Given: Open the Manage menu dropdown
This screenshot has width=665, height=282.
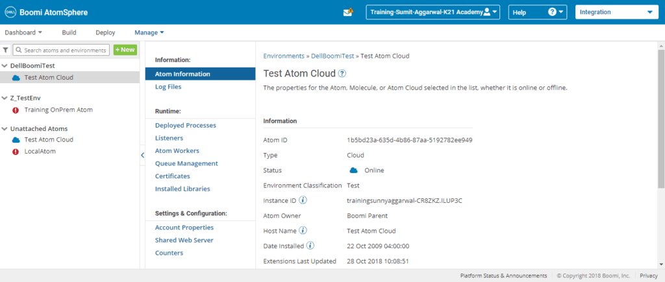Looking at the screenshot, I should tap(149, 32).
